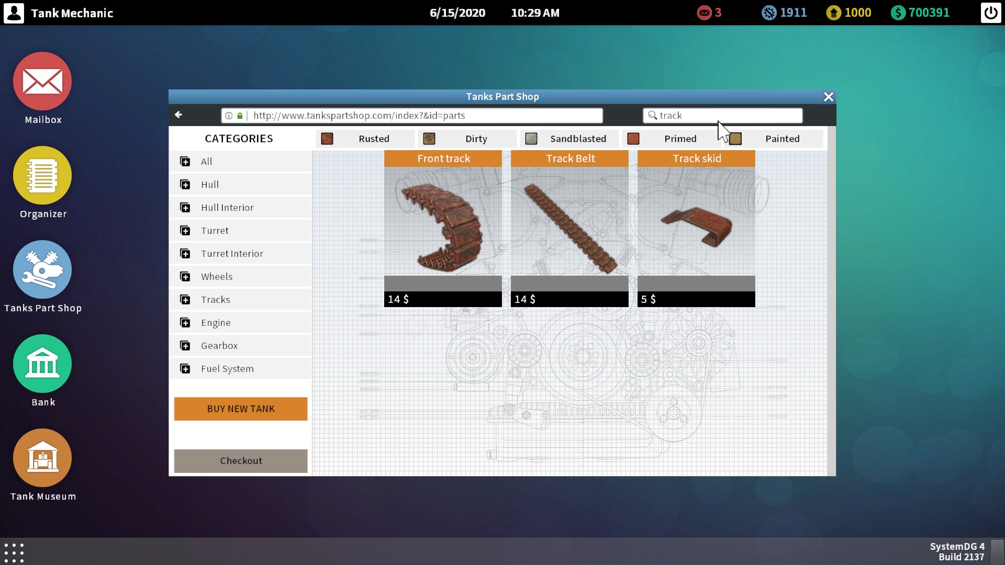The image size is (1005, 565).
Task: Launch the Tanks Part Shop icon
Action: (42, 270)
